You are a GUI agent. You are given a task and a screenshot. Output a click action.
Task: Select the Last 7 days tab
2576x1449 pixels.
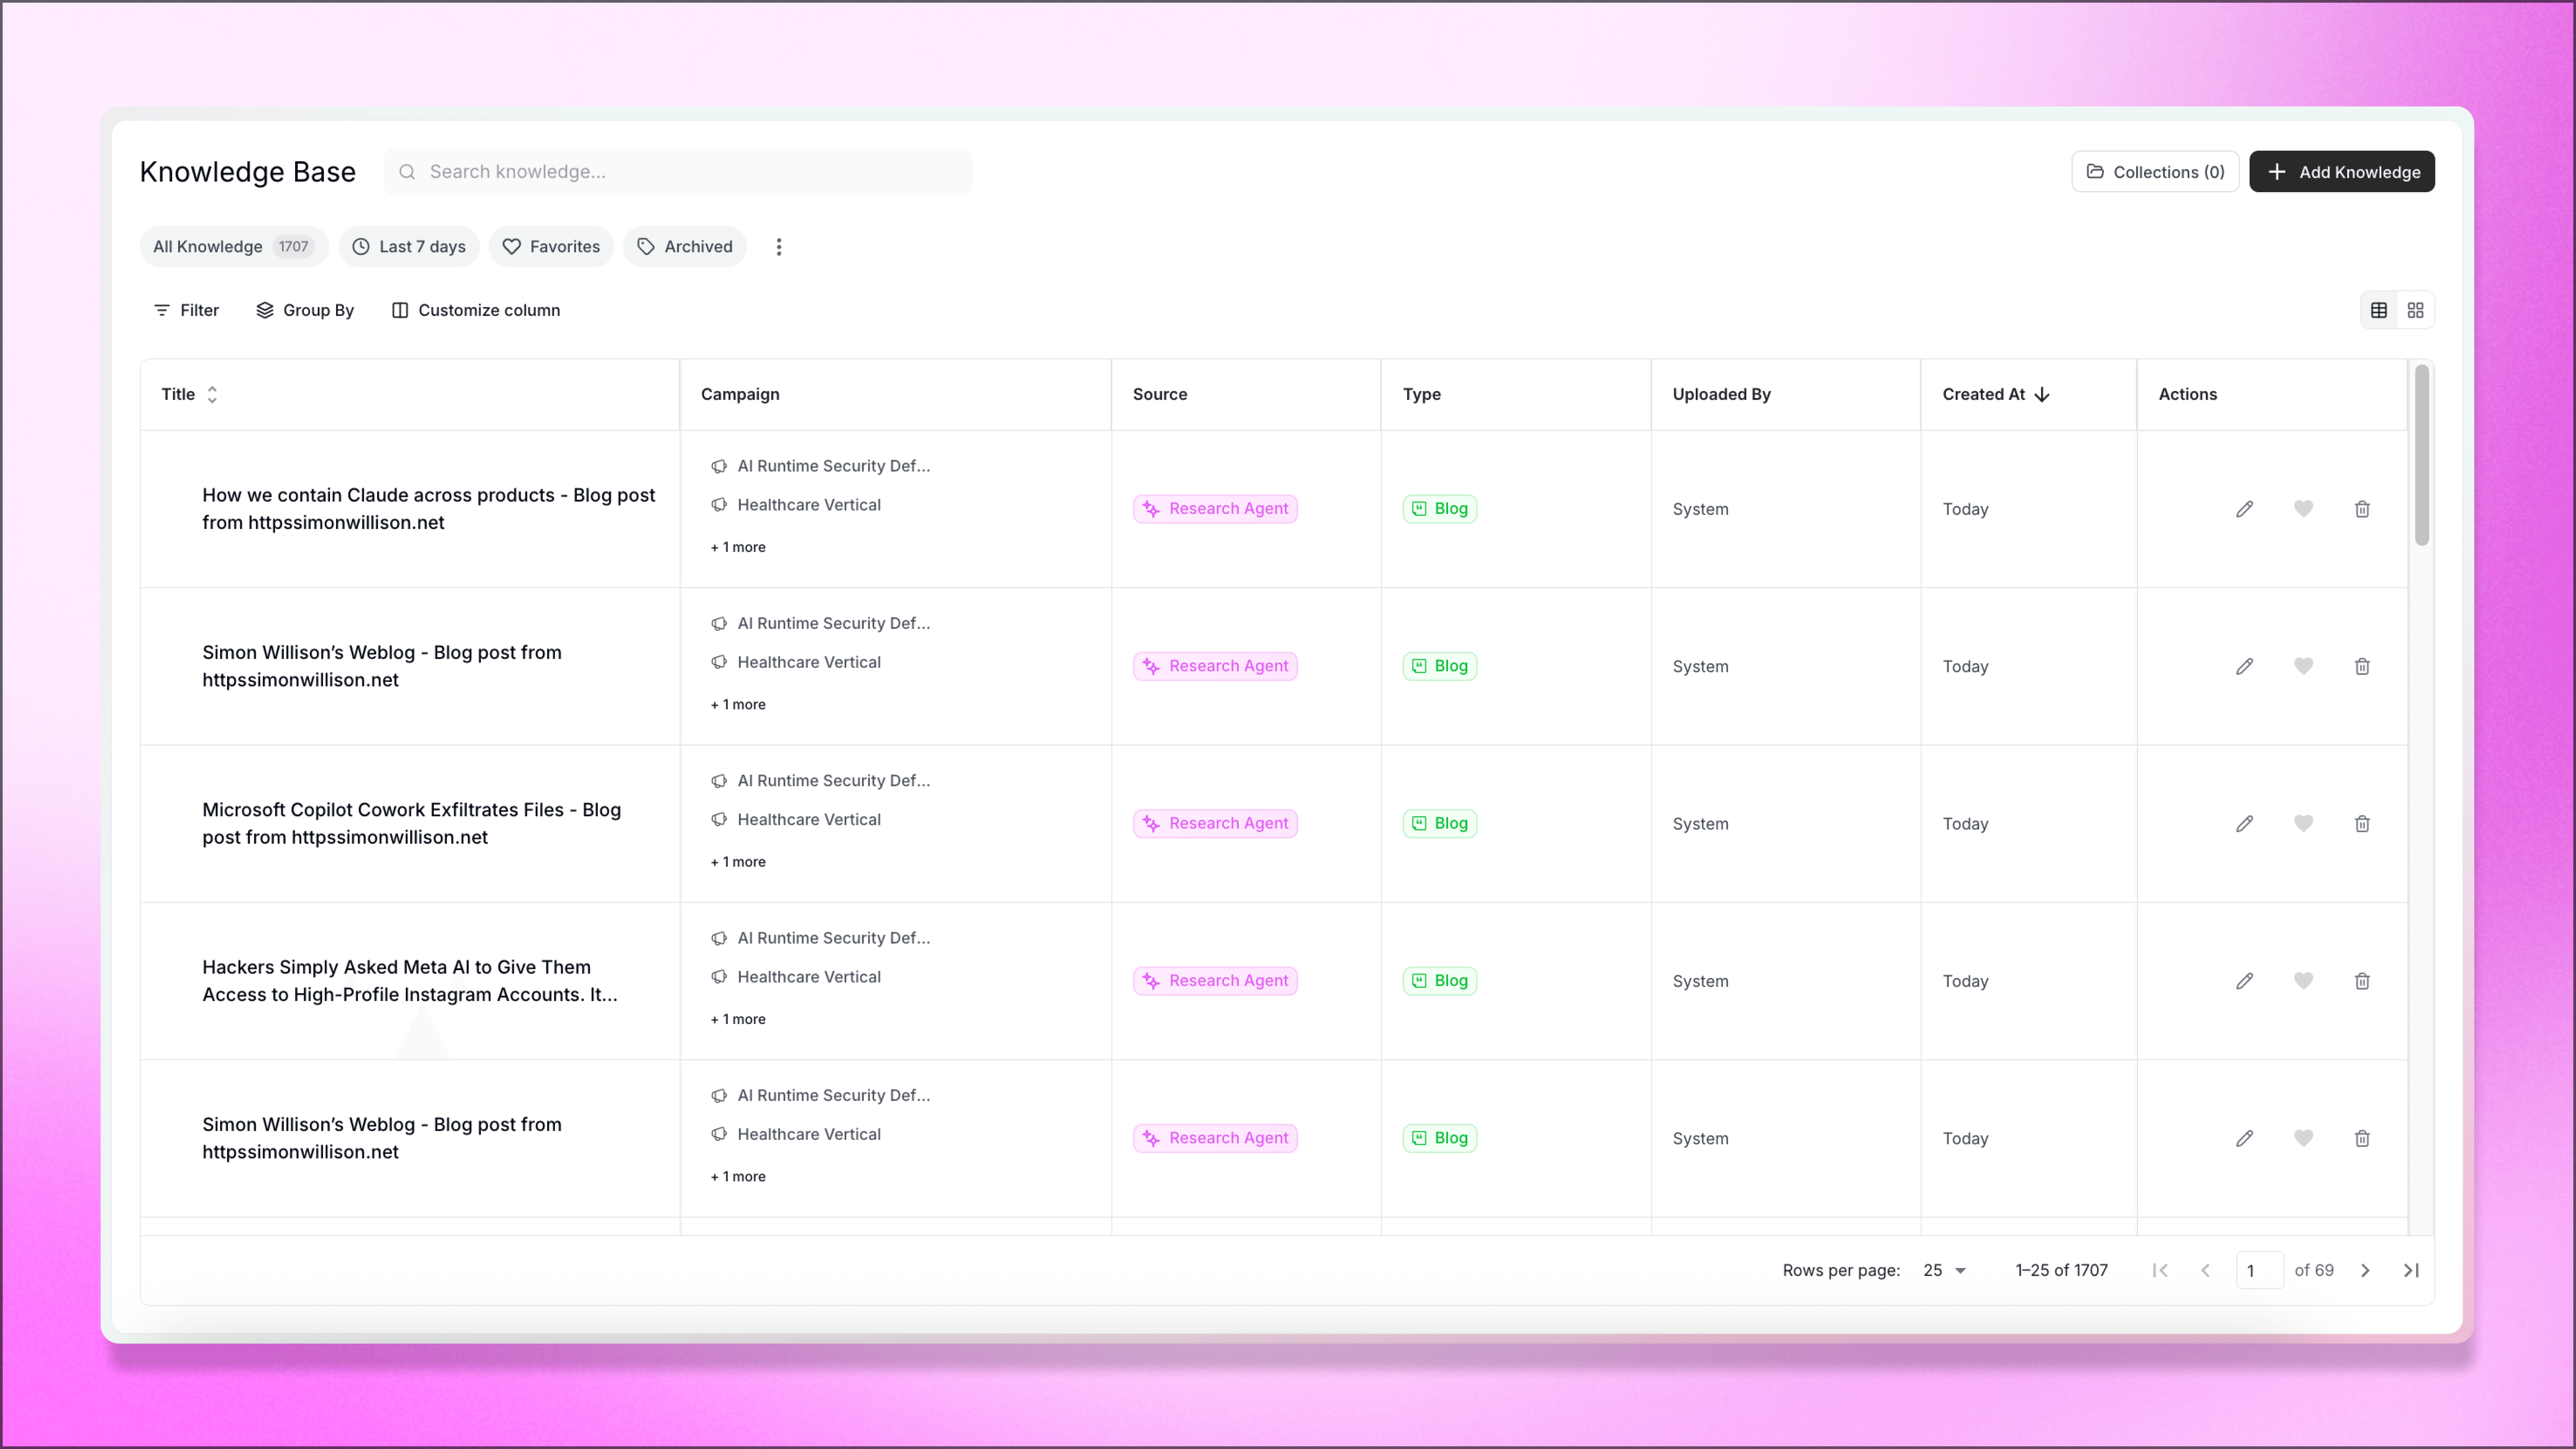coord(409,247)
